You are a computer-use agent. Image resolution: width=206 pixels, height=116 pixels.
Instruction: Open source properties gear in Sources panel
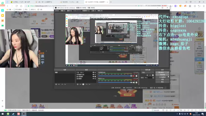click(x=83, y=84)
